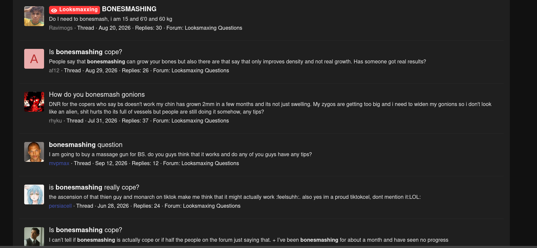Open Ravimogs user avatar
This screenshot has height=248, width=537.
(x=34, y=16)
